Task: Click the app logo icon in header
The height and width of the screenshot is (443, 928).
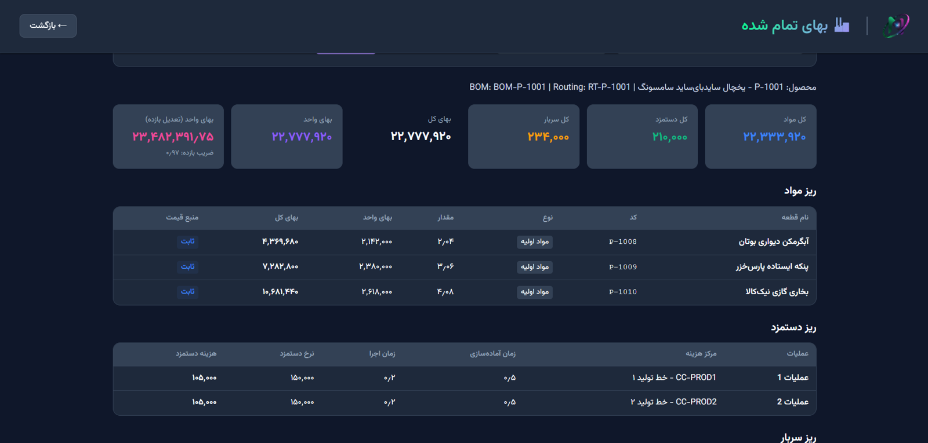Action: pyautogui.click(x=896, y=26)
